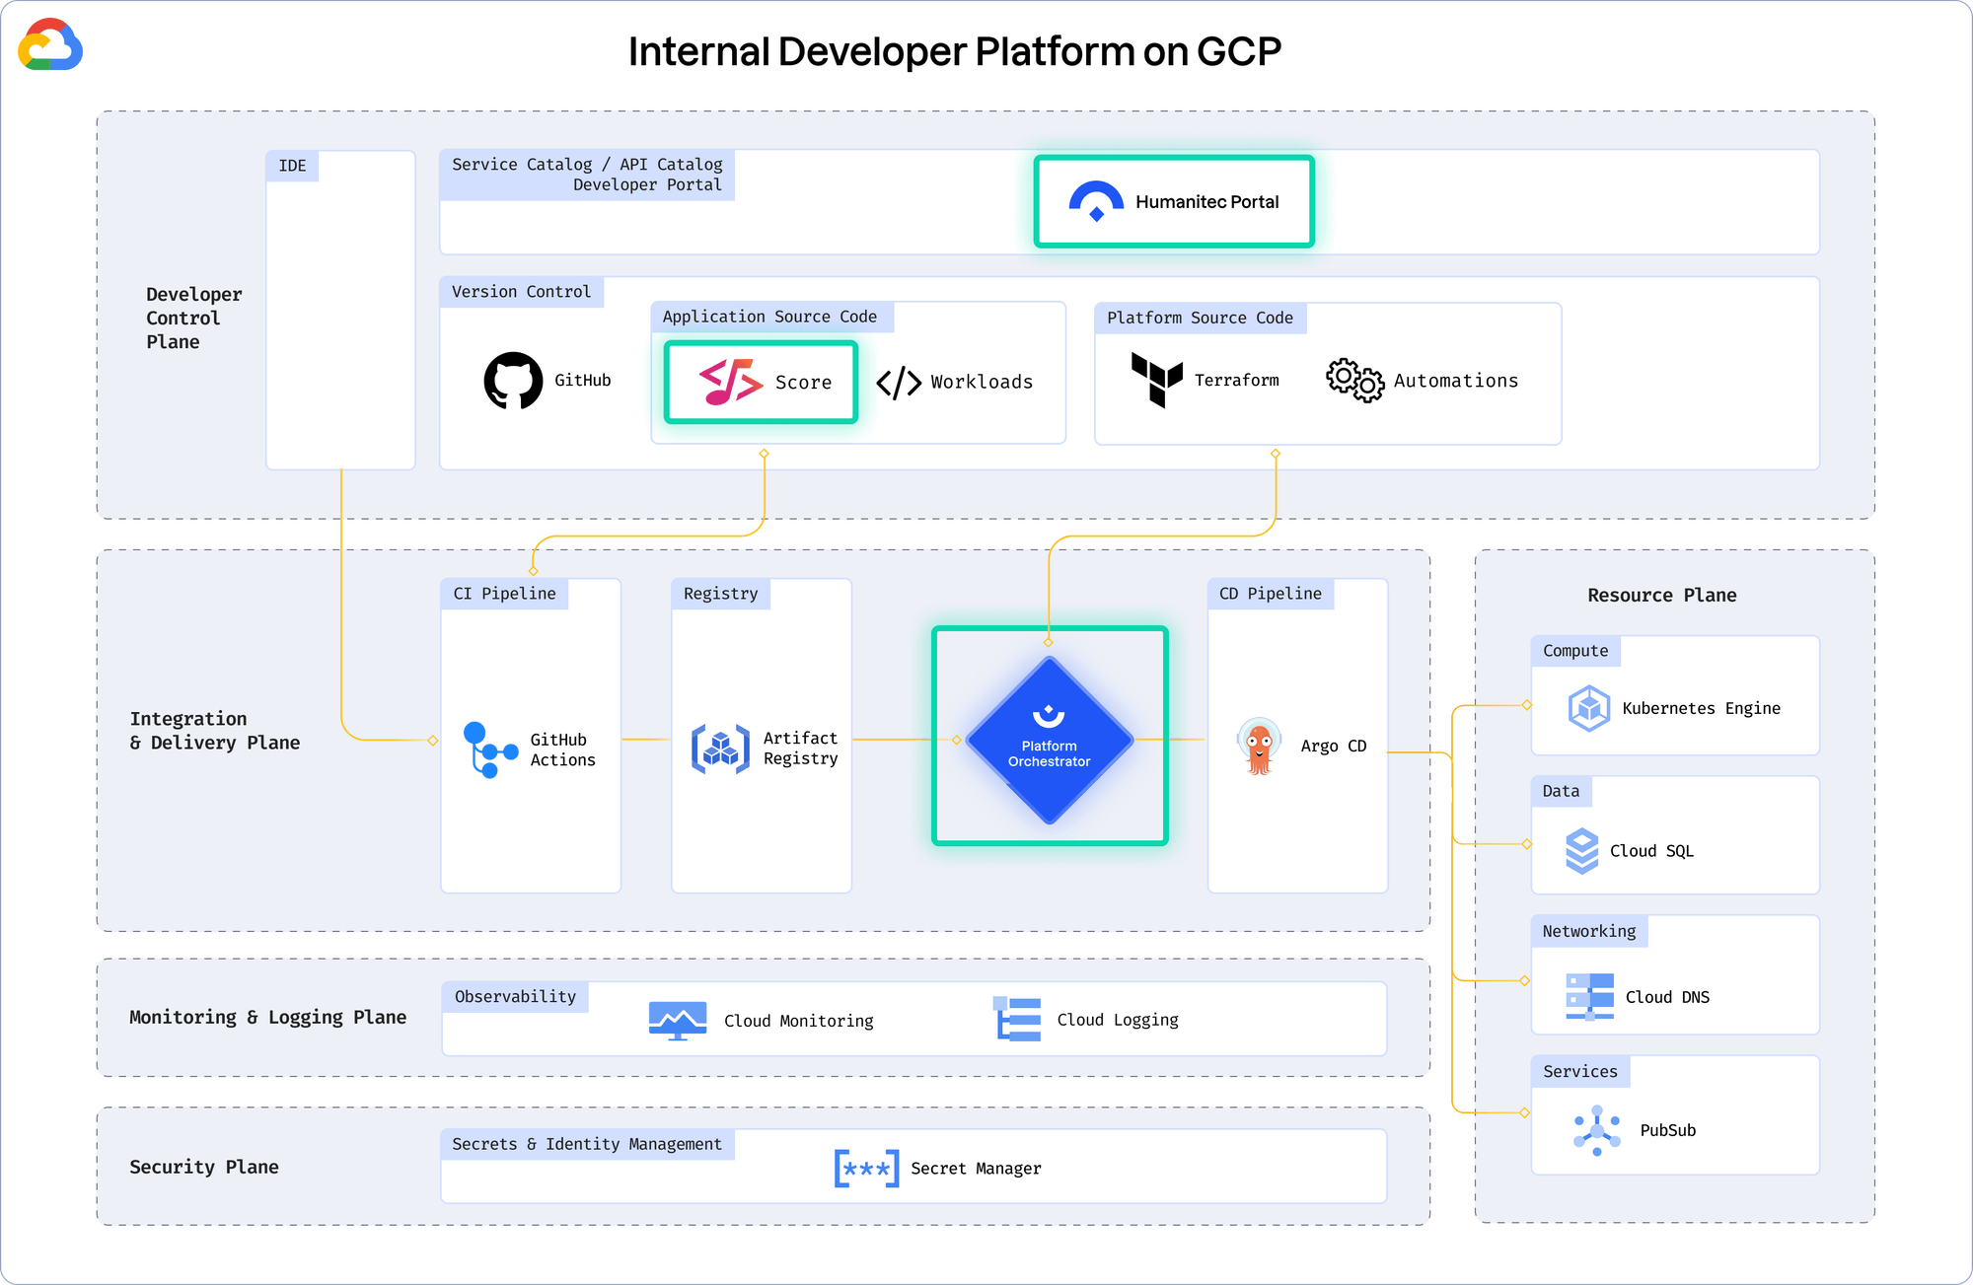Click the GitHub icon under Version Control

coord(515,380)
